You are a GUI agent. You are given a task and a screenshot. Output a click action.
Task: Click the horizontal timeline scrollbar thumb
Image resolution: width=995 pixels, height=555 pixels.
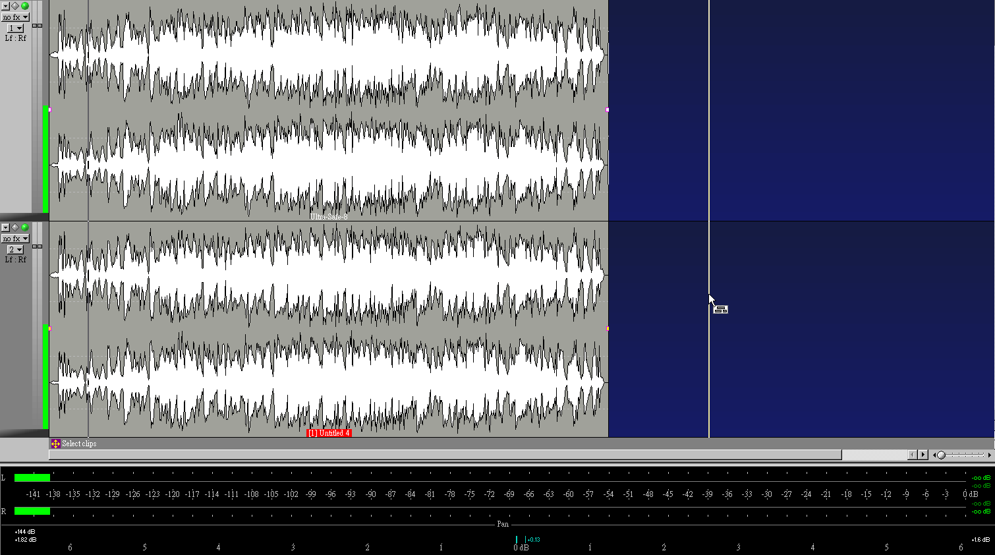pyautogui.click(x=445, y=455)
